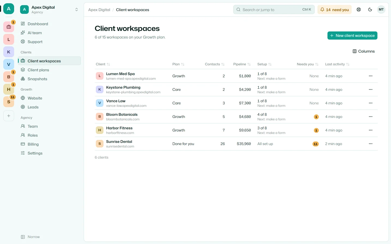Sort table by Setup column
This screenshot has width=391, height=244.
coord(264,64)
